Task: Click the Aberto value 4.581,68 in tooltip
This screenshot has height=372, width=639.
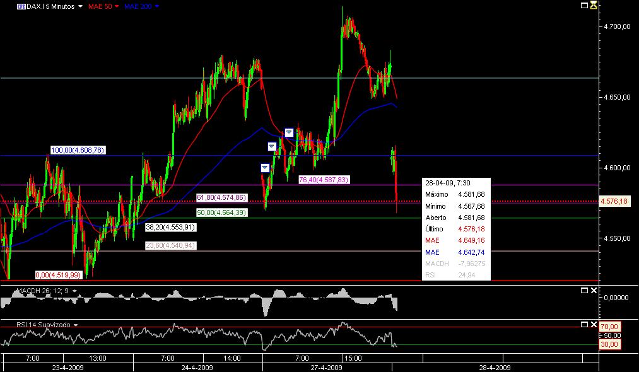Action: pyautogui.click(x=471, y=218)
